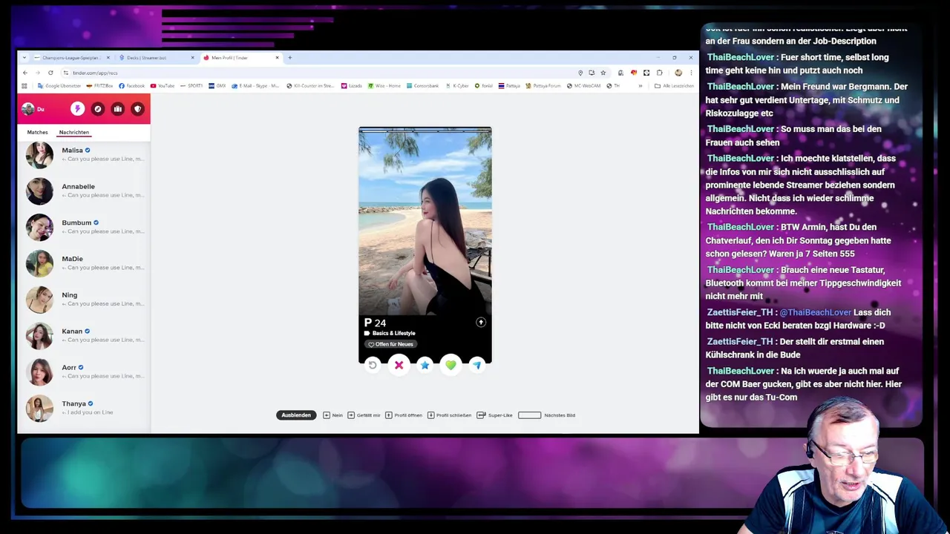Open conversation with Aorr
The width and height of the screenshot is (950, 534).
tap(84, 372)
